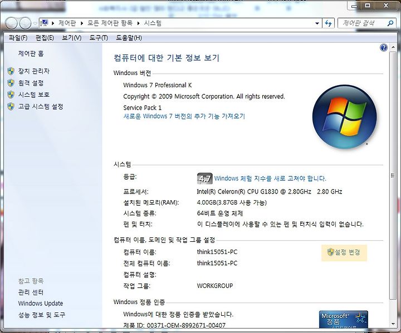Click the Back navigation arrow button
This screenshot has height=333, width=401.
click(11, 23)
